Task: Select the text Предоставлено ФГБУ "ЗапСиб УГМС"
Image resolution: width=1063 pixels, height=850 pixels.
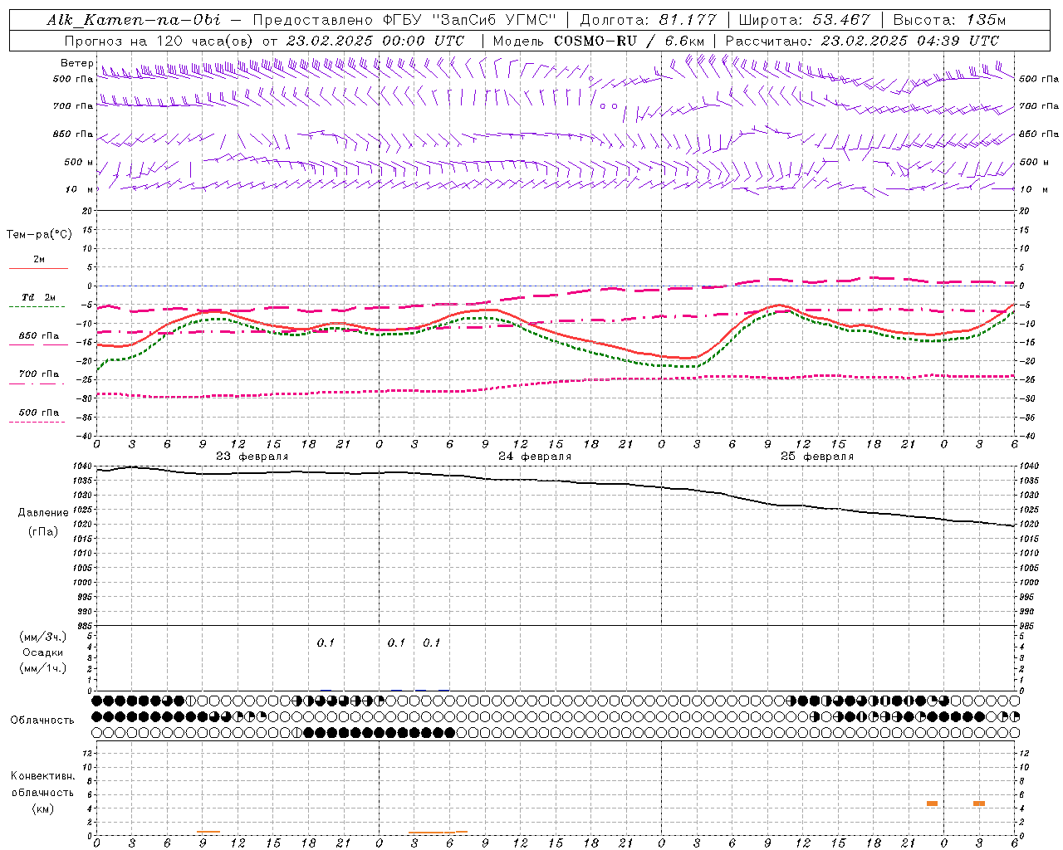Action: point(404,20)
